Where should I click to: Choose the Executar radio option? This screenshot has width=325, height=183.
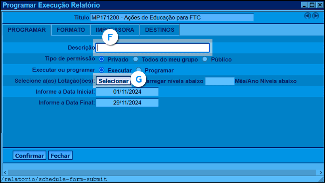pyautogui.click(x=101, y=70)
